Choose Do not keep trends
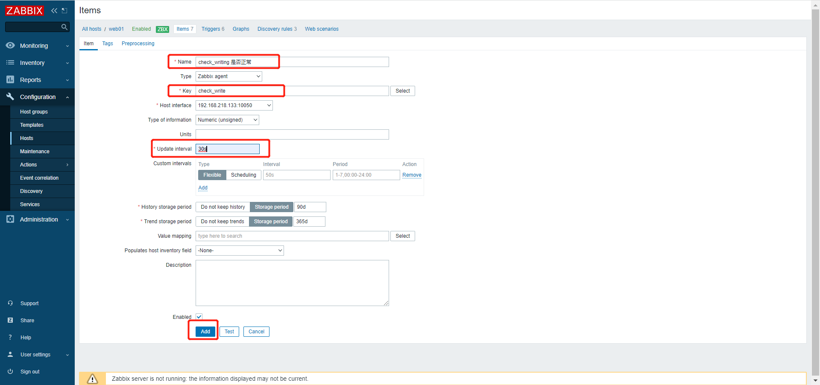The width and height of the screenshot is (820, 385). [x=223, y=222]
